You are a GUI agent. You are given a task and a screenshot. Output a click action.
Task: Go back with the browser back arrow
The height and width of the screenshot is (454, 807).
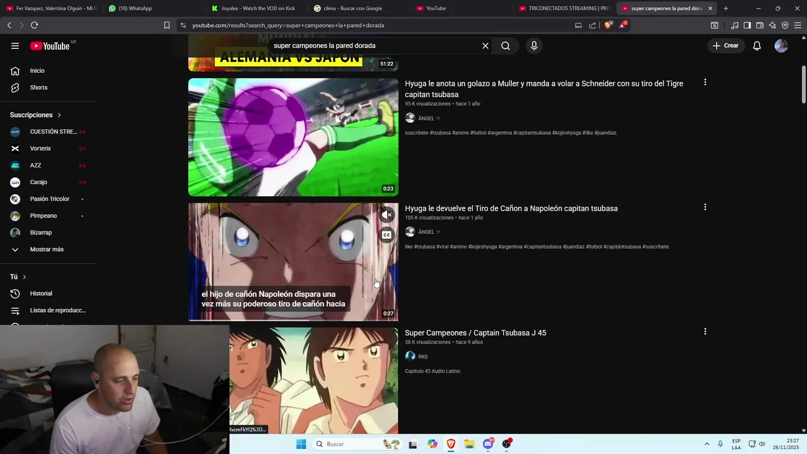pyautogui.click(x=9, y=25)
